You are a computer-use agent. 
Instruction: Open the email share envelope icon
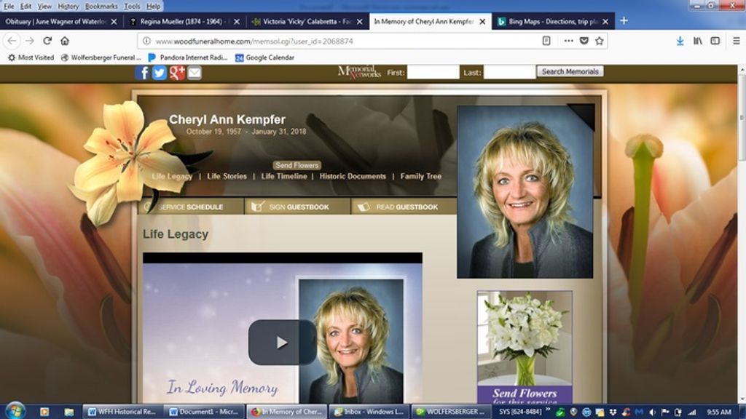(192, 73)
